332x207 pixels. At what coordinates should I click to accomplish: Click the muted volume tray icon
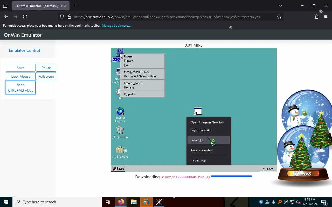click(x=298, y=202)
